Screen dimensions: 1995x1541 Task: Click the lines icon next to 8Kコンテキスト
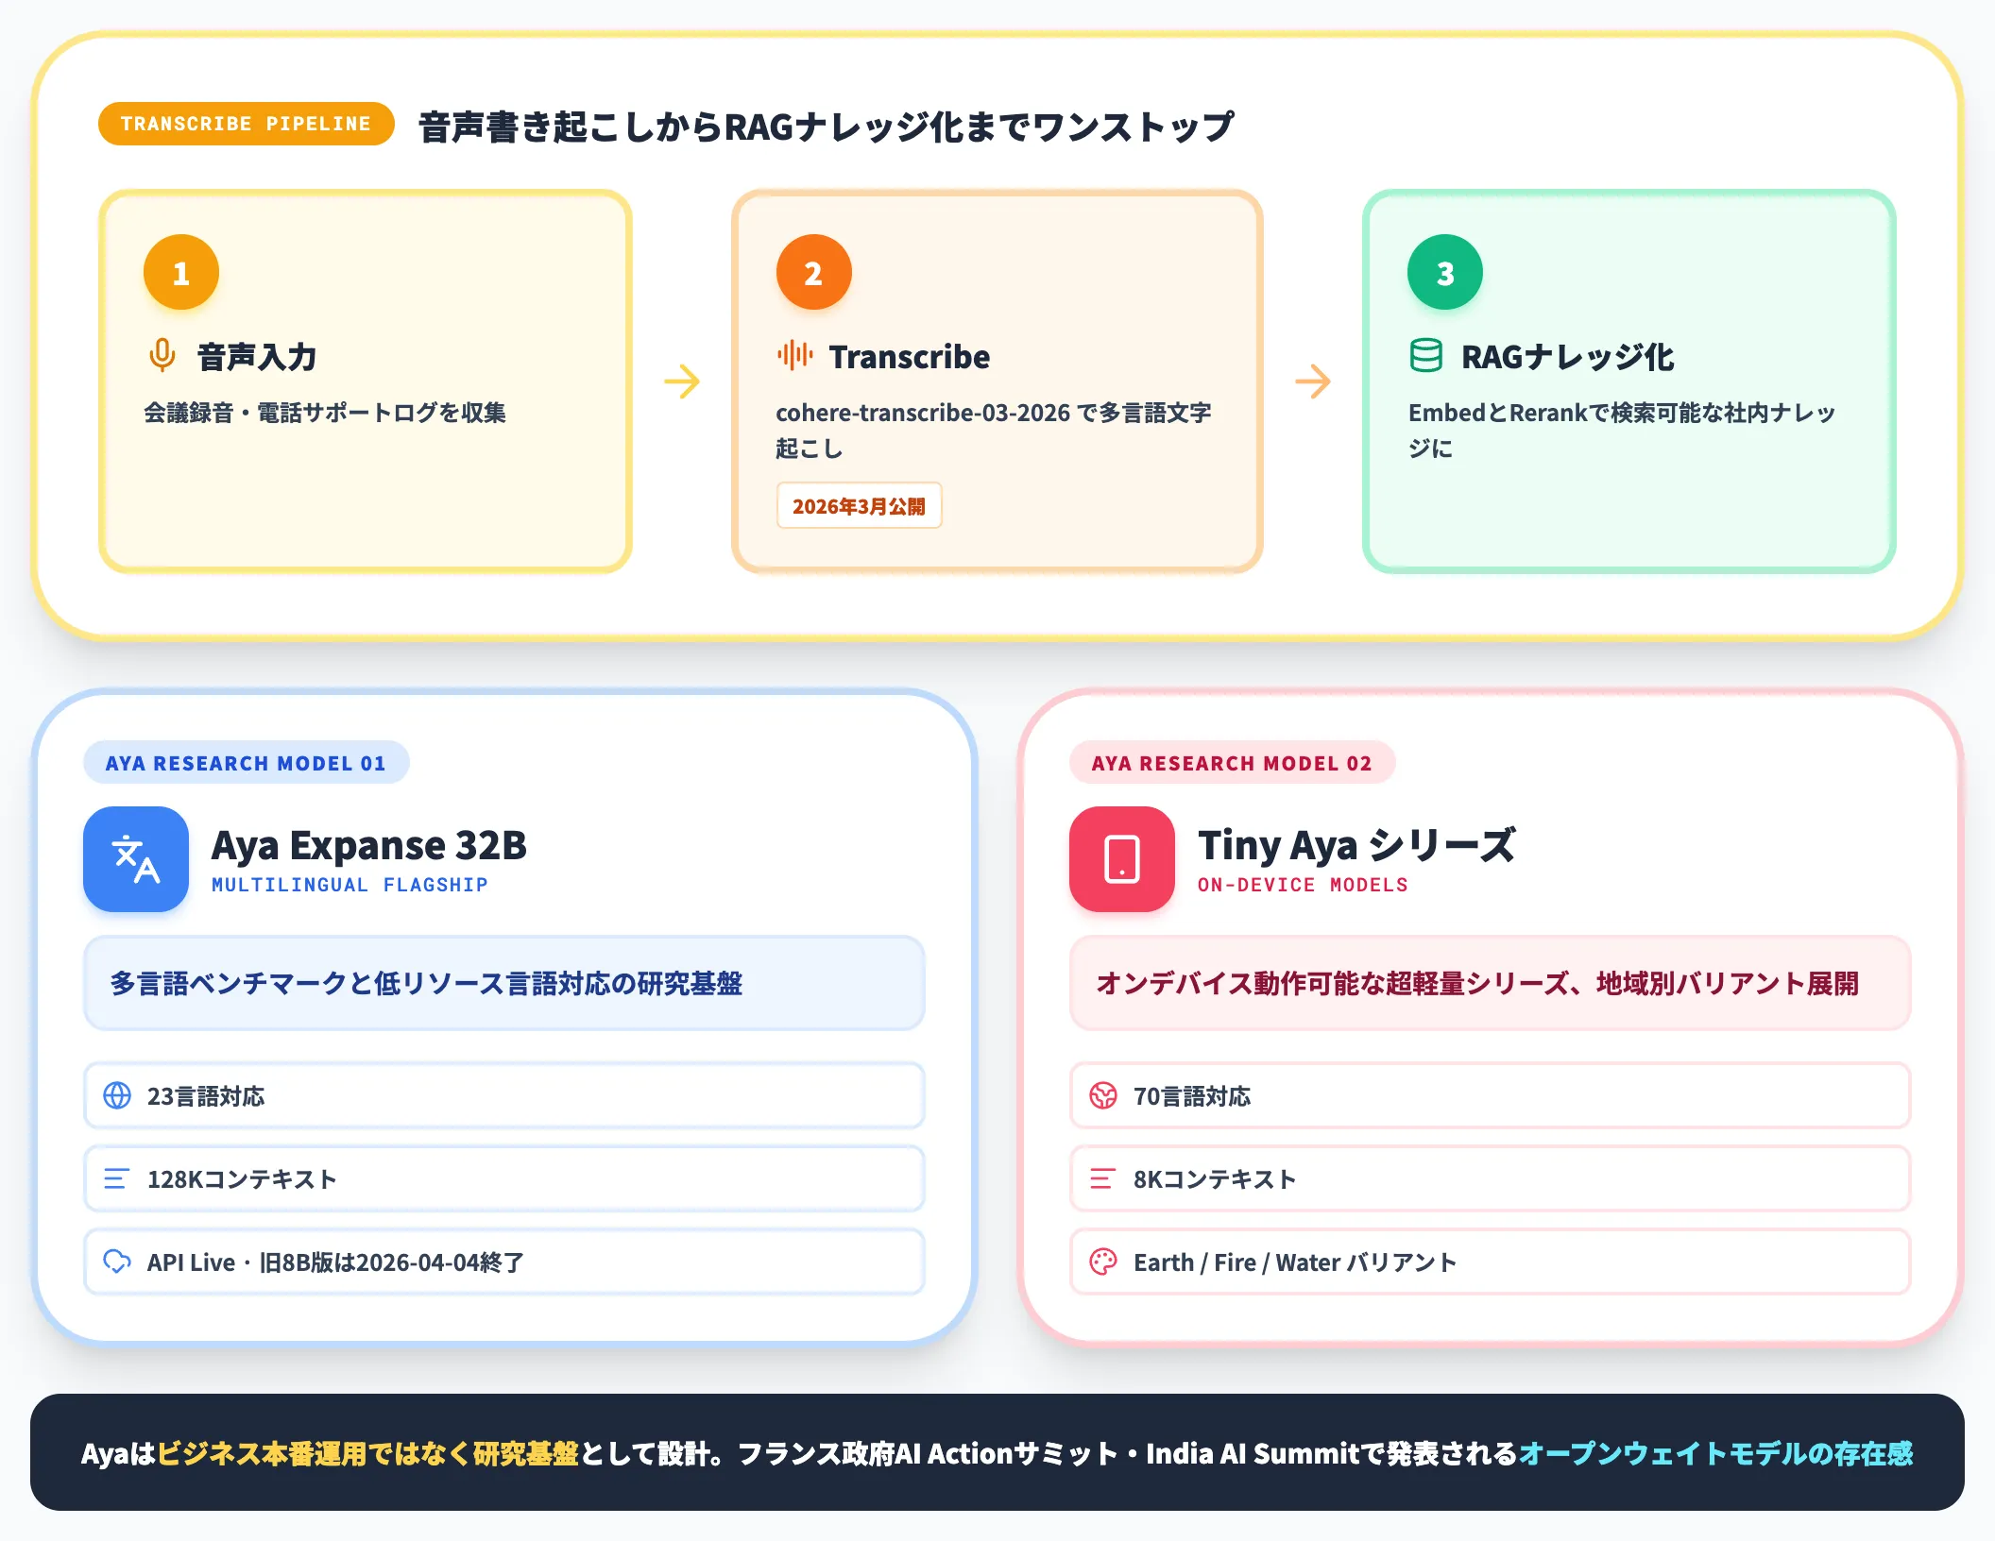[x=1103, y=1178]
